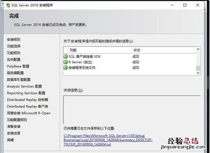
Task: Click the 实例配置 step in sidebar
Action: tap(13, 59)
